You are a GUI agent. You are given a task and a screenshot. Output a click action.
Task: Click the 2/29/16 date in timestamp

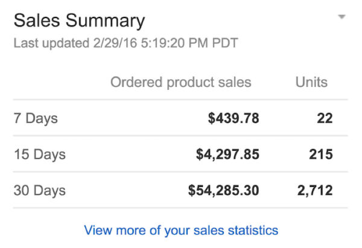pos(115,43)
